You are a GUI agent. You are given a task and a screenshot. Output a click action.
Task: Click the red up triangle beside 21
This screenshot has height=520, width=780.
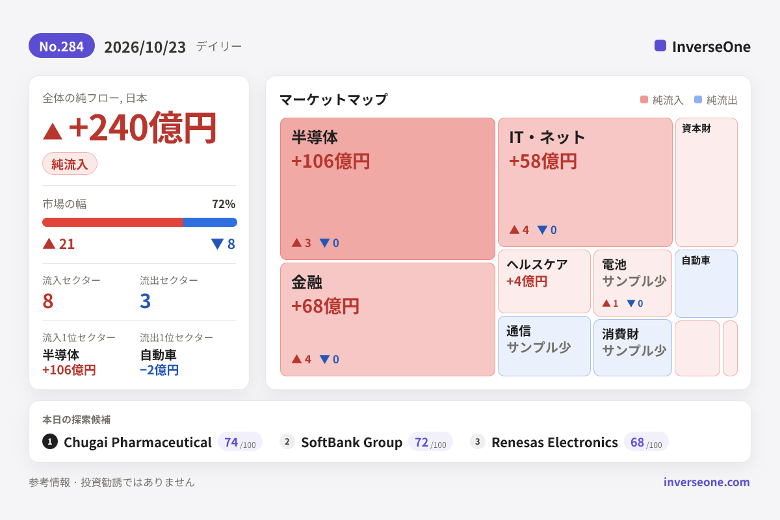[49, 244]
